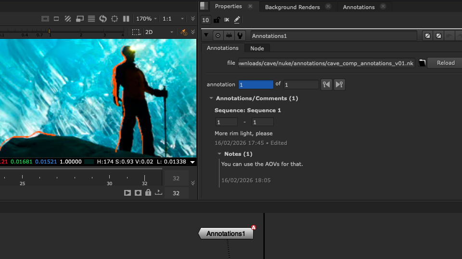This screenshot has height=259, width=462.
Task: Open the file browser folder icon
Action: pyautogui.click(x=422, y=63)
